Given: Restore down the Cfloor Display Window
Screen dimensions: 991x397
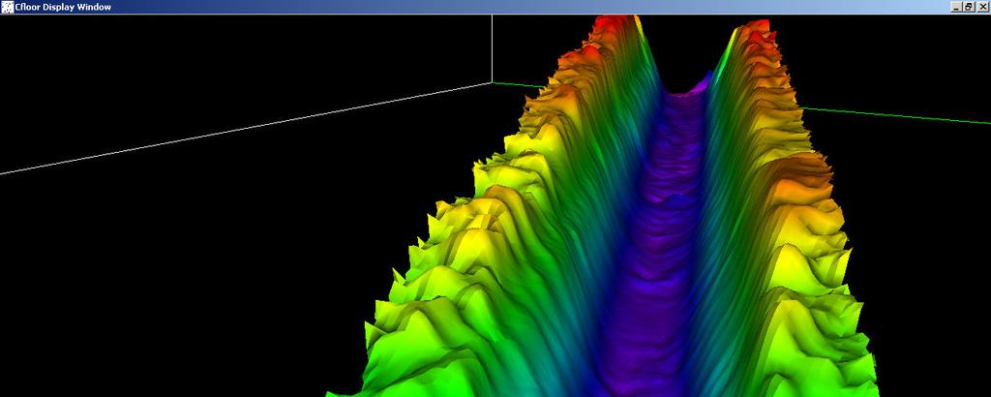Looking at the screenshot, I should [969, 7].
